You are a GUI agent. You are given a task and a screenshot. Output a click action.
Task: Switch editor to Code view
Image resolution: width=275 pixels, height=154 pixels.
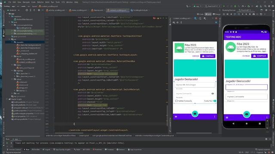click(200, 14)
